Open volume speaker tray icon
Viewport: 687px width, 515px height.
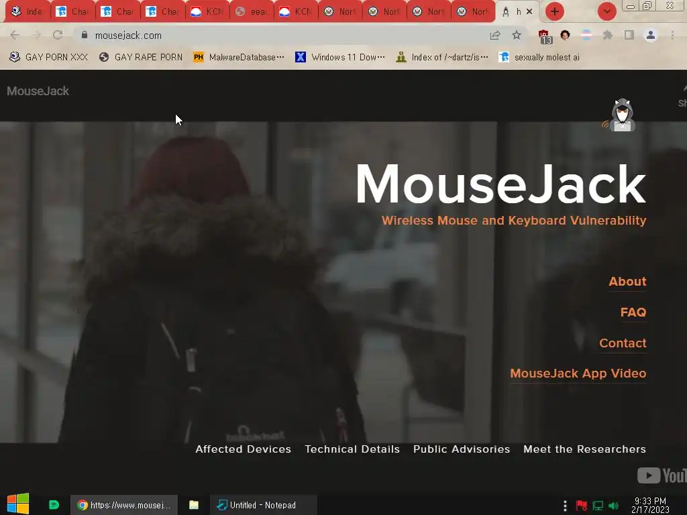613,506
